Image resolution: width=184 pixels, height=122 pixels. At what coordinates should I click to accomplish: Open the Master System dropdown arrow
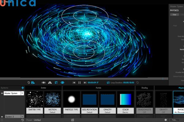point(22,93)
